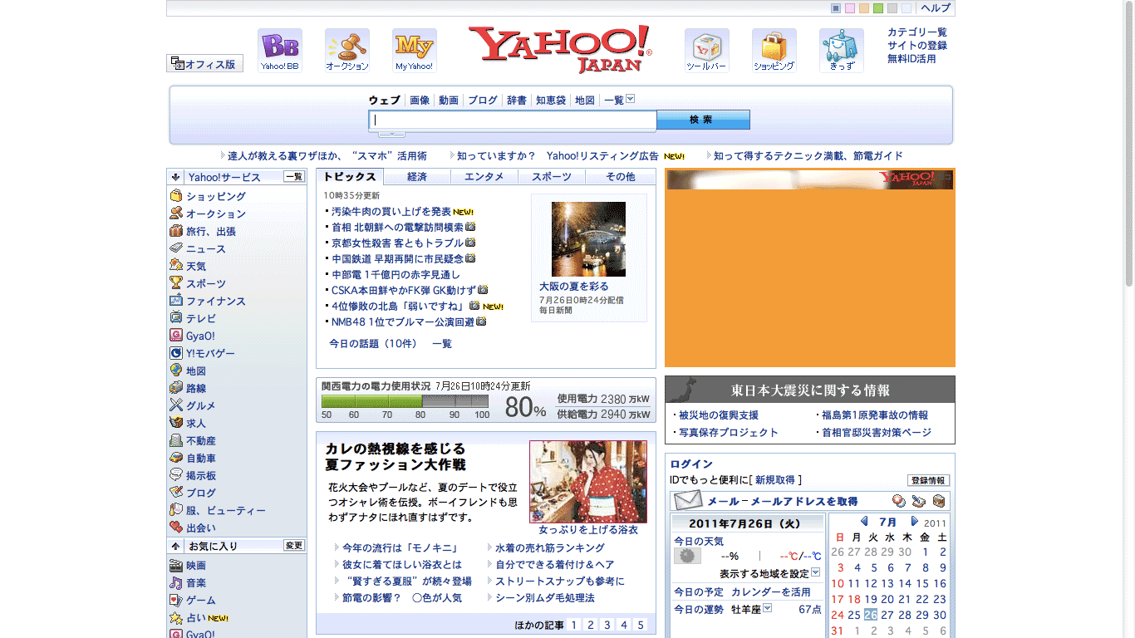The image size is (1135, 638).
Task: Select the pink theme color swatch
Action: click(850, 8)
